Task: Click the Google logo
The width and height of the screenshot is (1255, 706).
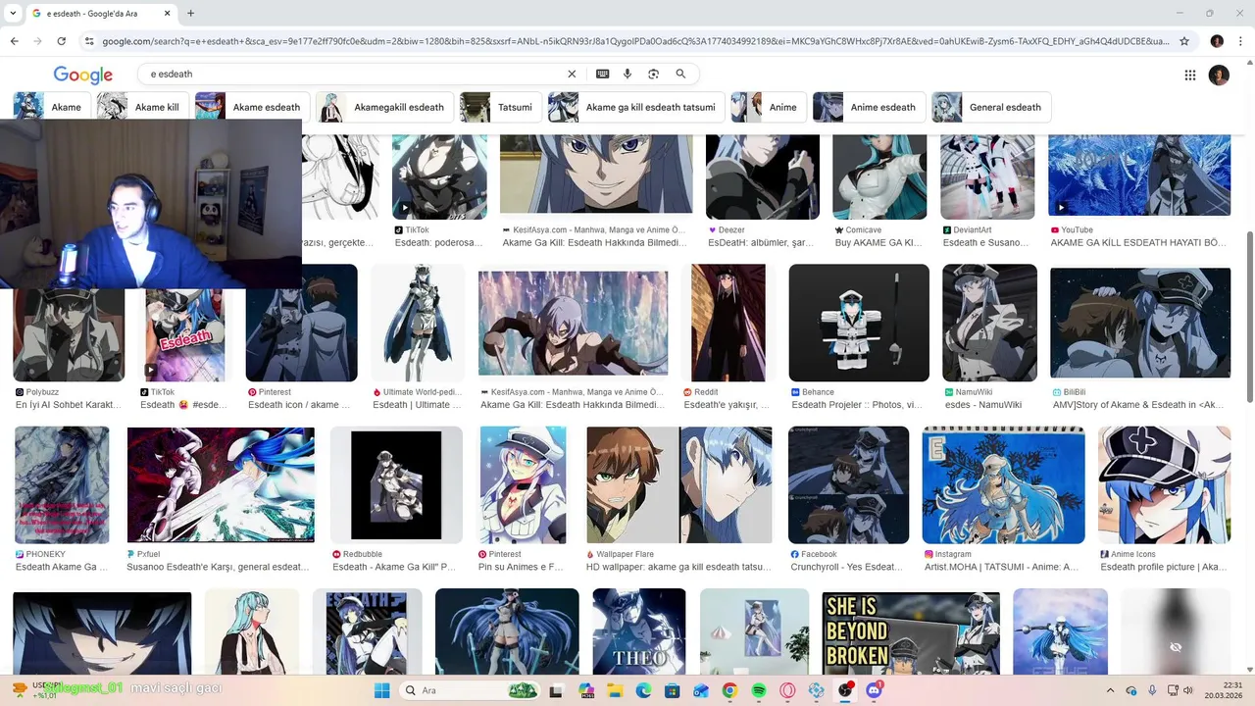Action: [x=82, y=75]
